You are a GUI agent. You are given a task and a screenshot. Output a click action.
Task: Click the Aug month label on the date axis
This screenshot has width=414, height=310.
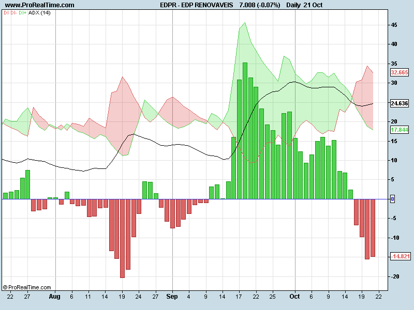[x=55, y=297]
